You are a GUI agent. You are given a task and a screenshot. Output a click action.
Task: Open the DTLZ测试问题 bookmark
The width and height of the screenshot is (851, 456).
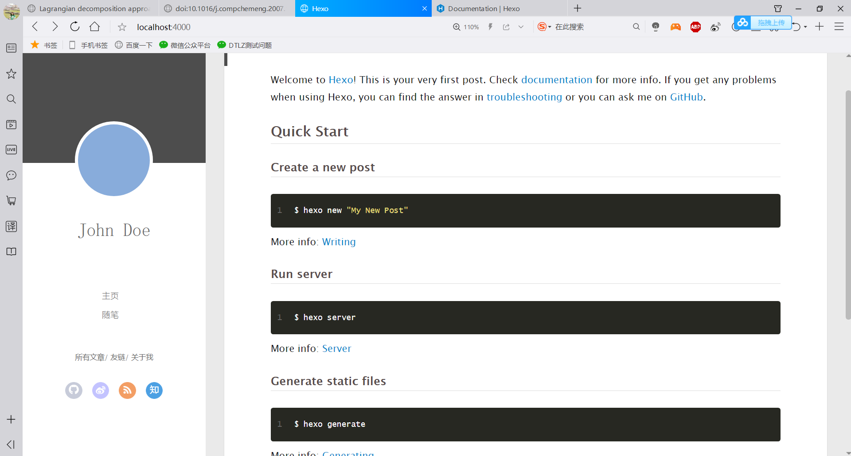pos(245,45)
